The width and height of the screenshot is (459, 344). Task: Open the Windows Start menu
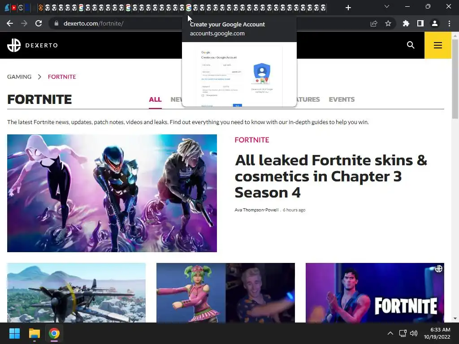click(14, 333)
